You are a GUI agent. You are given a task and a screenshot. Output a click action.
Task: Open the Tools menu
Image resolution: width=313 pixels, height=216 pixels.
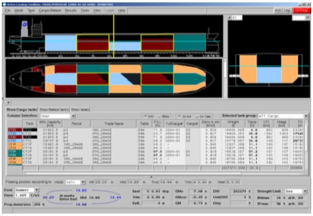pos(85,10)
